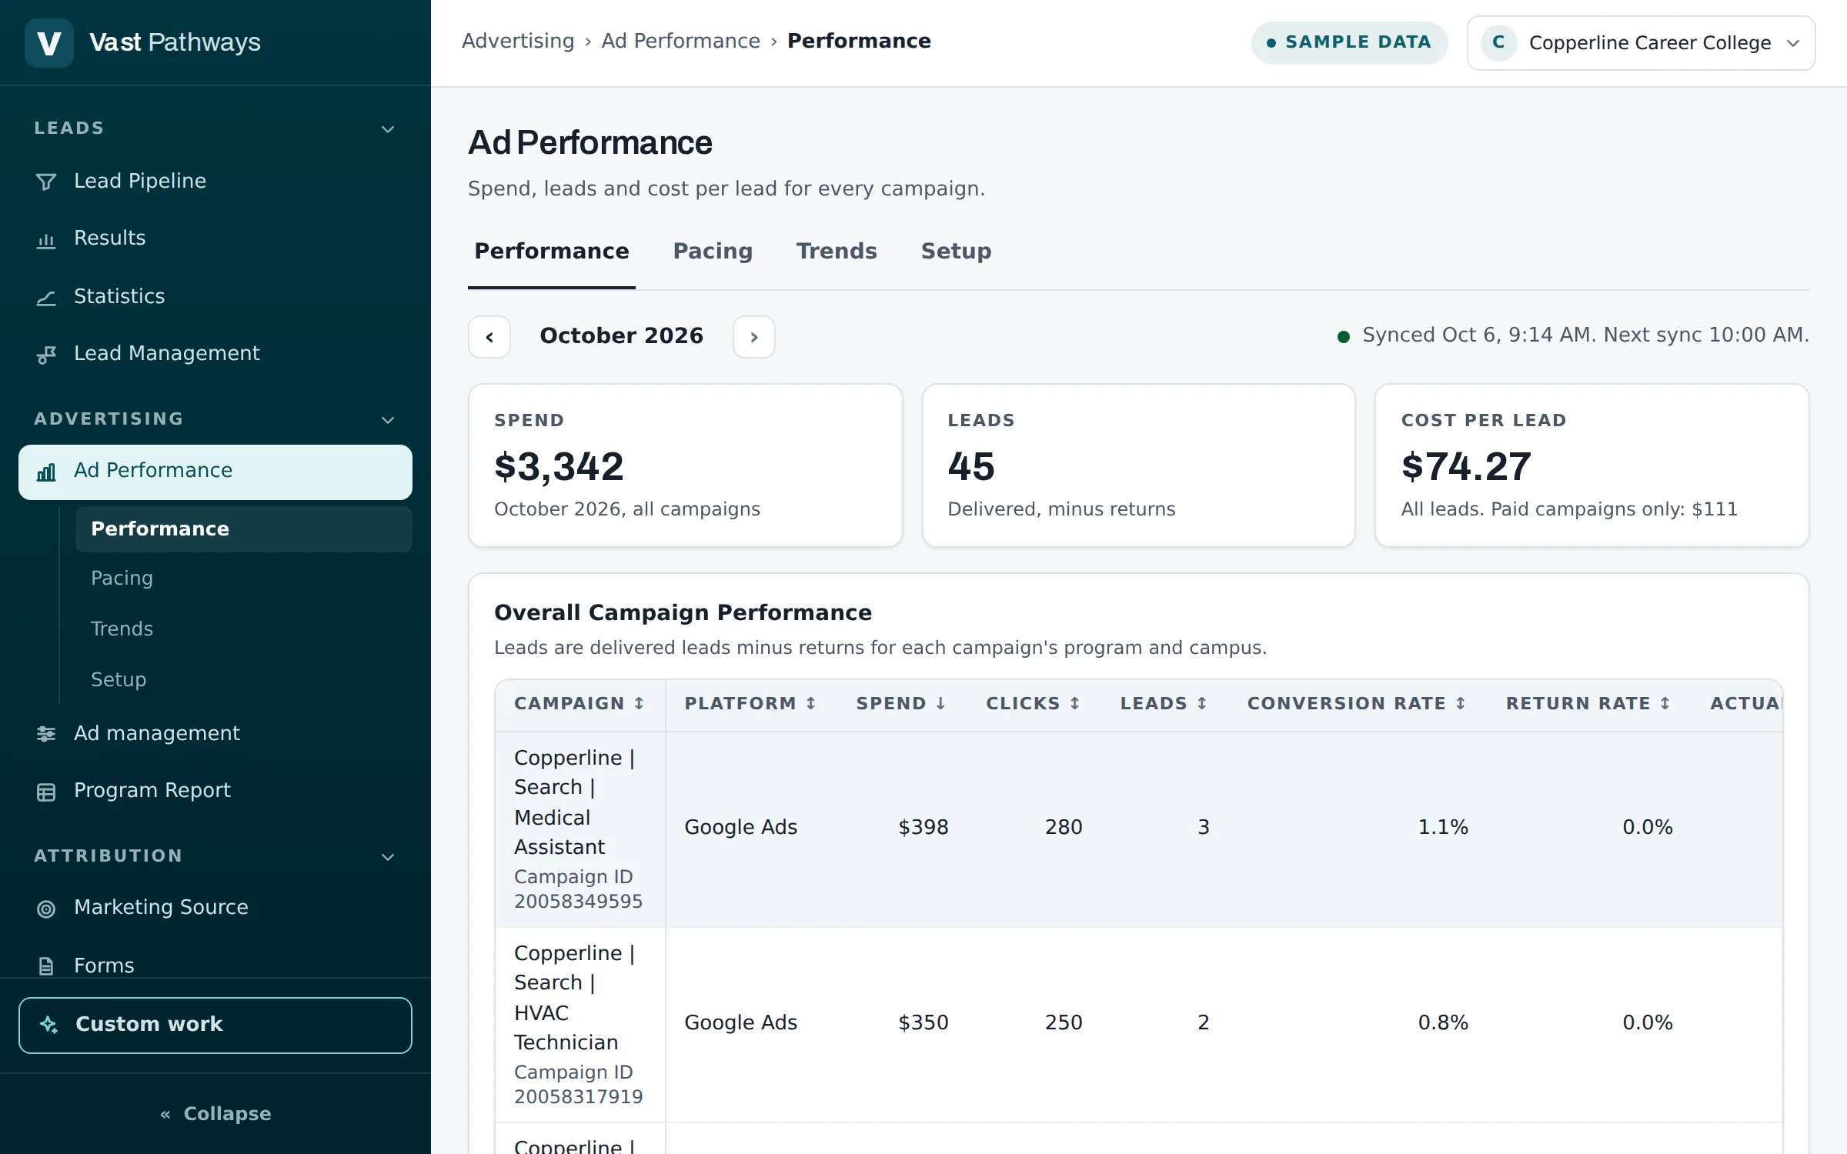Open Marketing Source page
The height and width of the screenshot is (1154, 1847).
coord(215,908)
